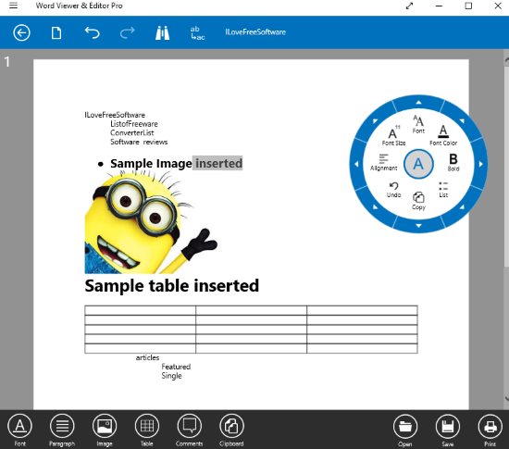Insert an Image from bottom bar
This screenshot has height=449, width=509.
[x=105, y=430]
